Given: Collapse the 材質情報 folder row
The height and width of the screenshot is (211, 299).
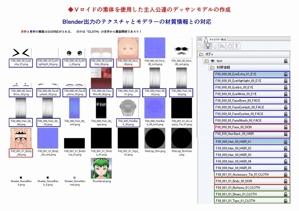Looking at the screenshot, I should pyautogui.click(x=249, y=68).
